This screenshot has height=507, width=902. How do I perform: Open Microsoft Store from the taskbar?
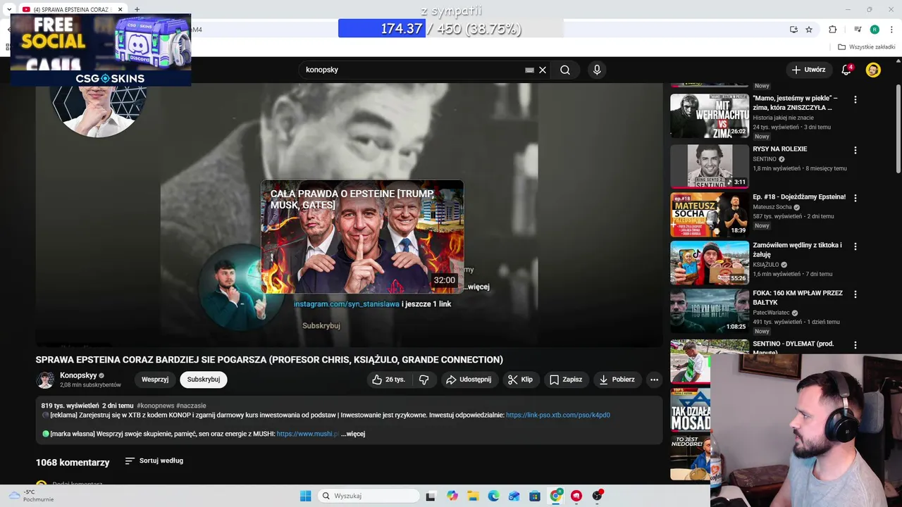pos(535,496)
